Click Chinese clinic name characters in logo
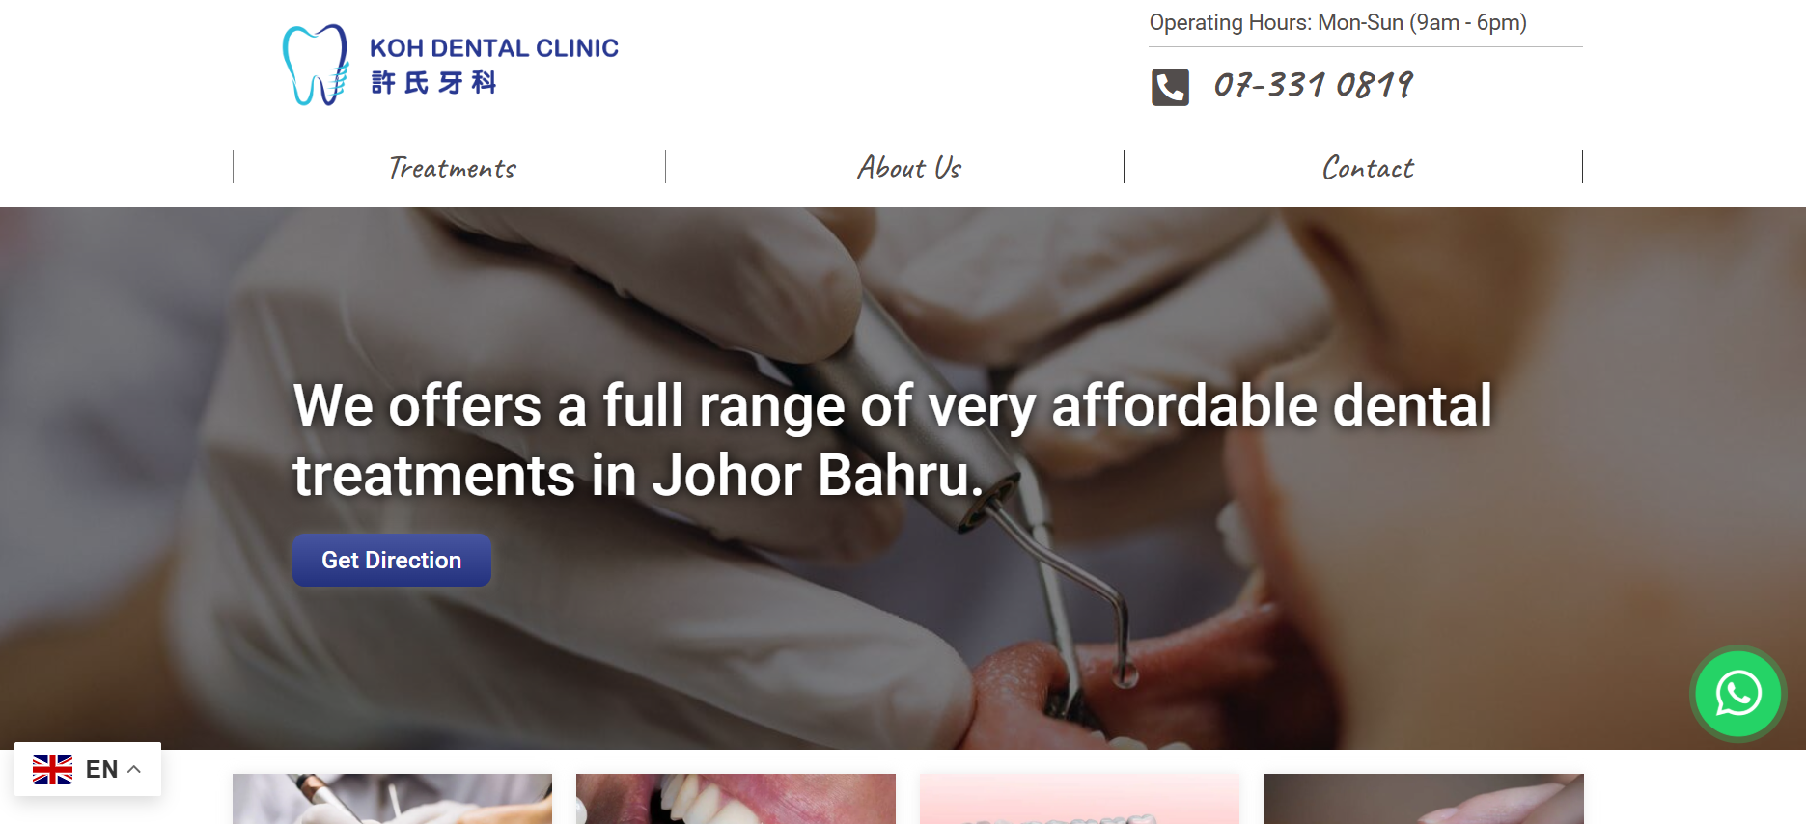The image size is (1806, 824). (433, 83)
